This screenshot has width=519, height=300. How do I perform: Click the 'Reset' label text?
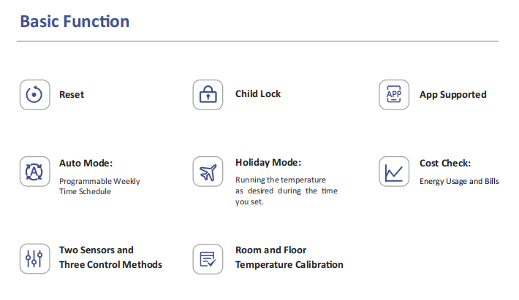coord(72,94)
